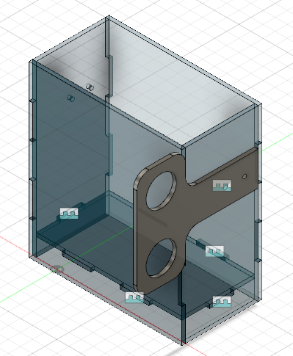Screen dimensions: 293x356
Task: Select the pair of small holes on the back panel
Action: (90, 87)
